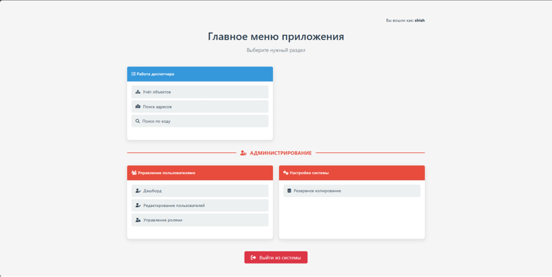The width and height of the screenshot is (552, 277).
Task: Click the map icon beside Поиск адресов
Action: coord(138,107)
